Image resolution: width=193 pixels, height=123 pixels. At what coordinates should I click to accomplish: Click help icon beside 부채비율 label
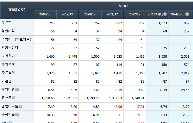(x=17, y=90)
